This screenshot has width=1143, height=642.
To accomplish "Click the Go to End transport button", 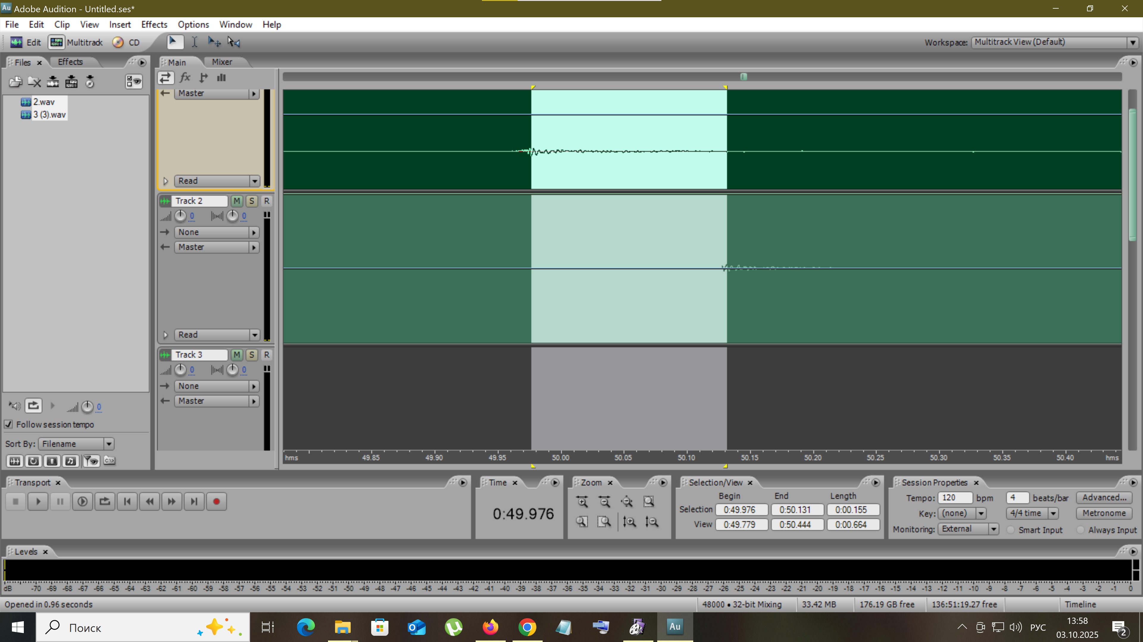I will [194, 501].
